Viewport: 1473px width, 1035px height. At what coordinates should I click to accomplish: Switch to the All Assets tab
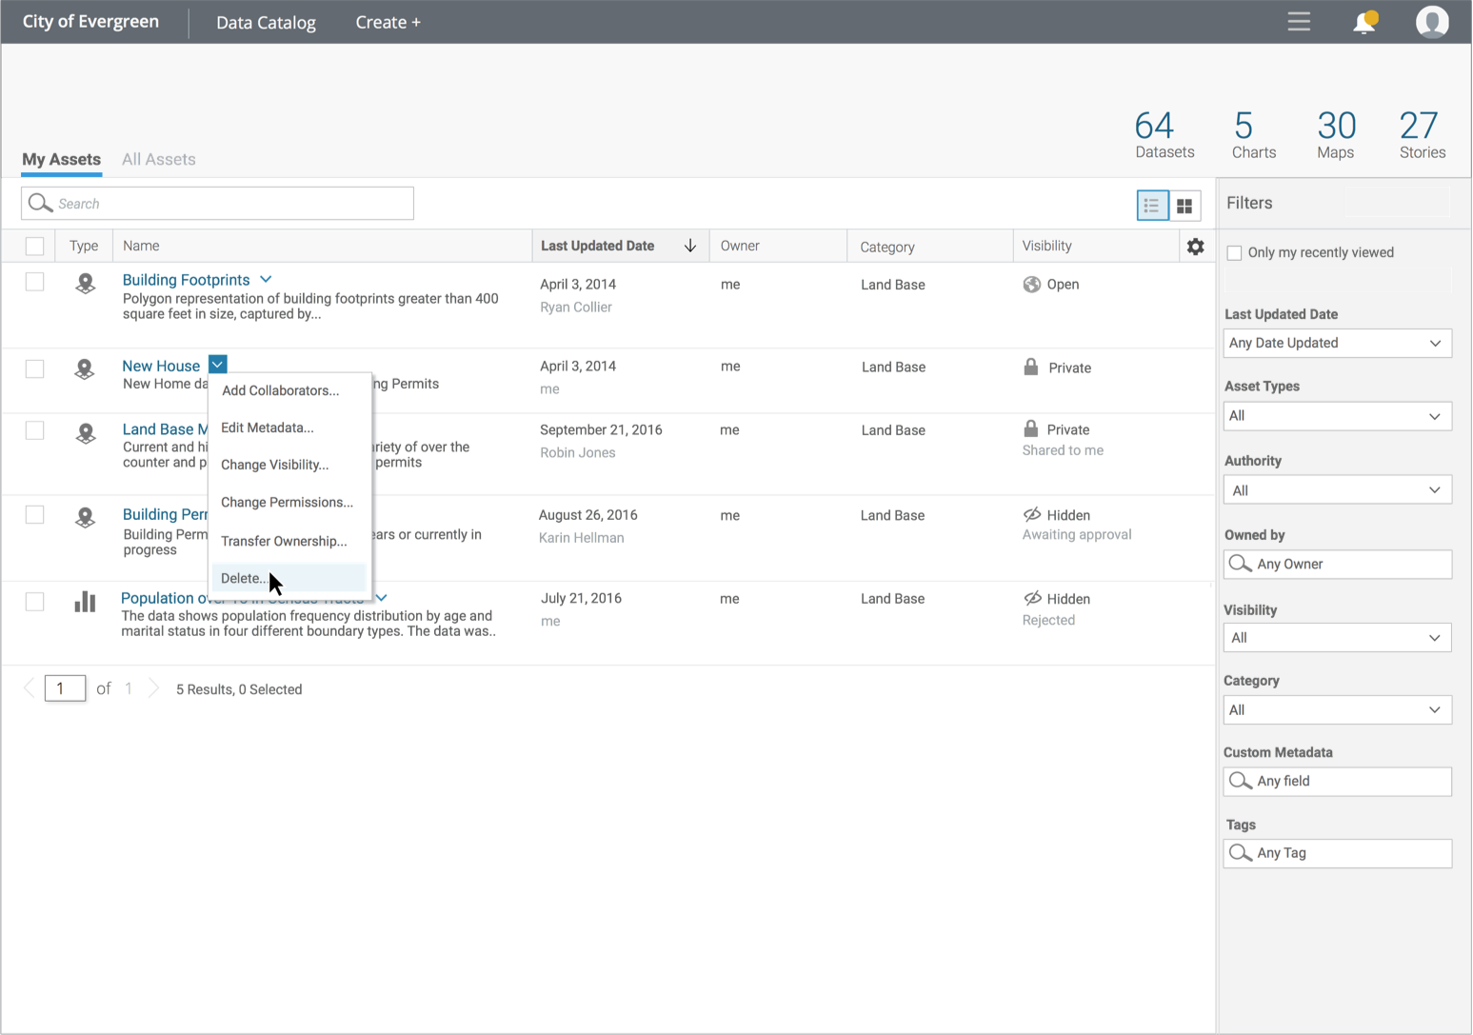coord(158,159)
